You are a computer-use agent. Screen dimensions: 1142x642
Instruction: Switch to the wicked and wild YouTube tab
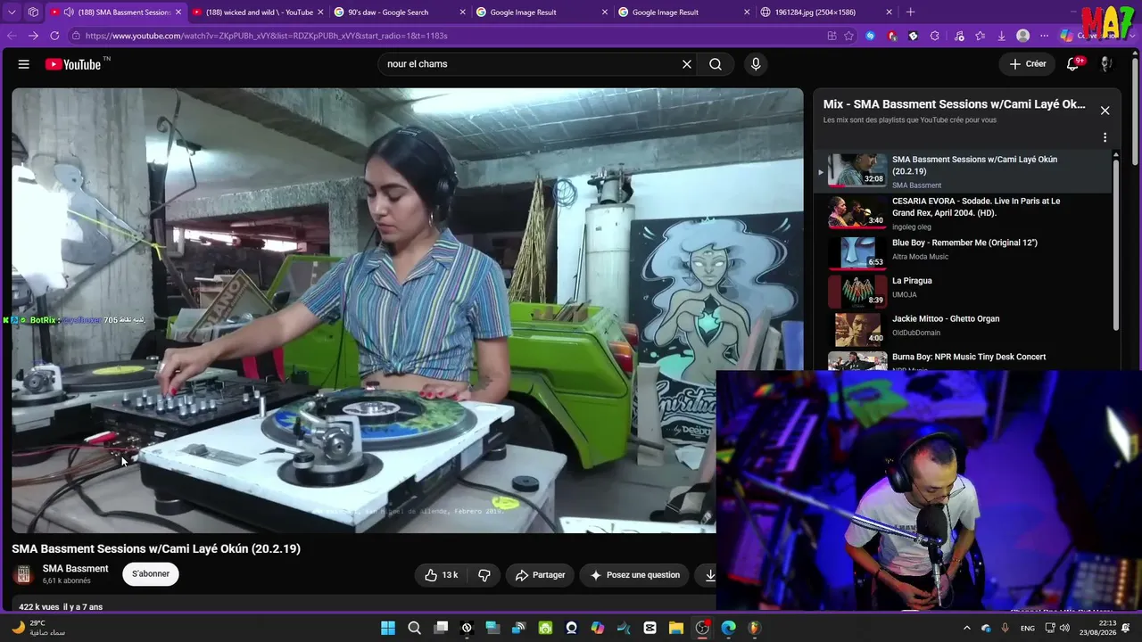pos(259,12)
